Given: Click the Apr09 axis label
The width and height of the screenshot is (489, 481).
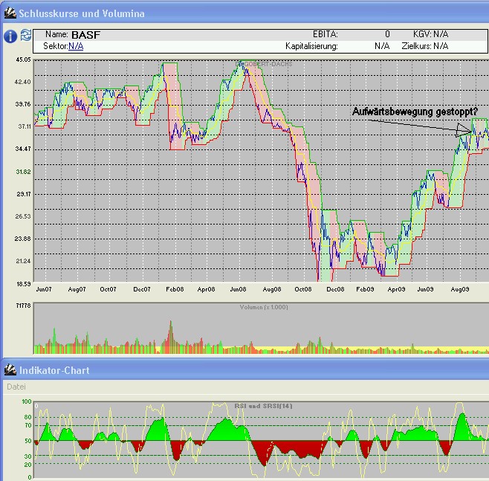Looking at the screenshot, I should point(396,289).
